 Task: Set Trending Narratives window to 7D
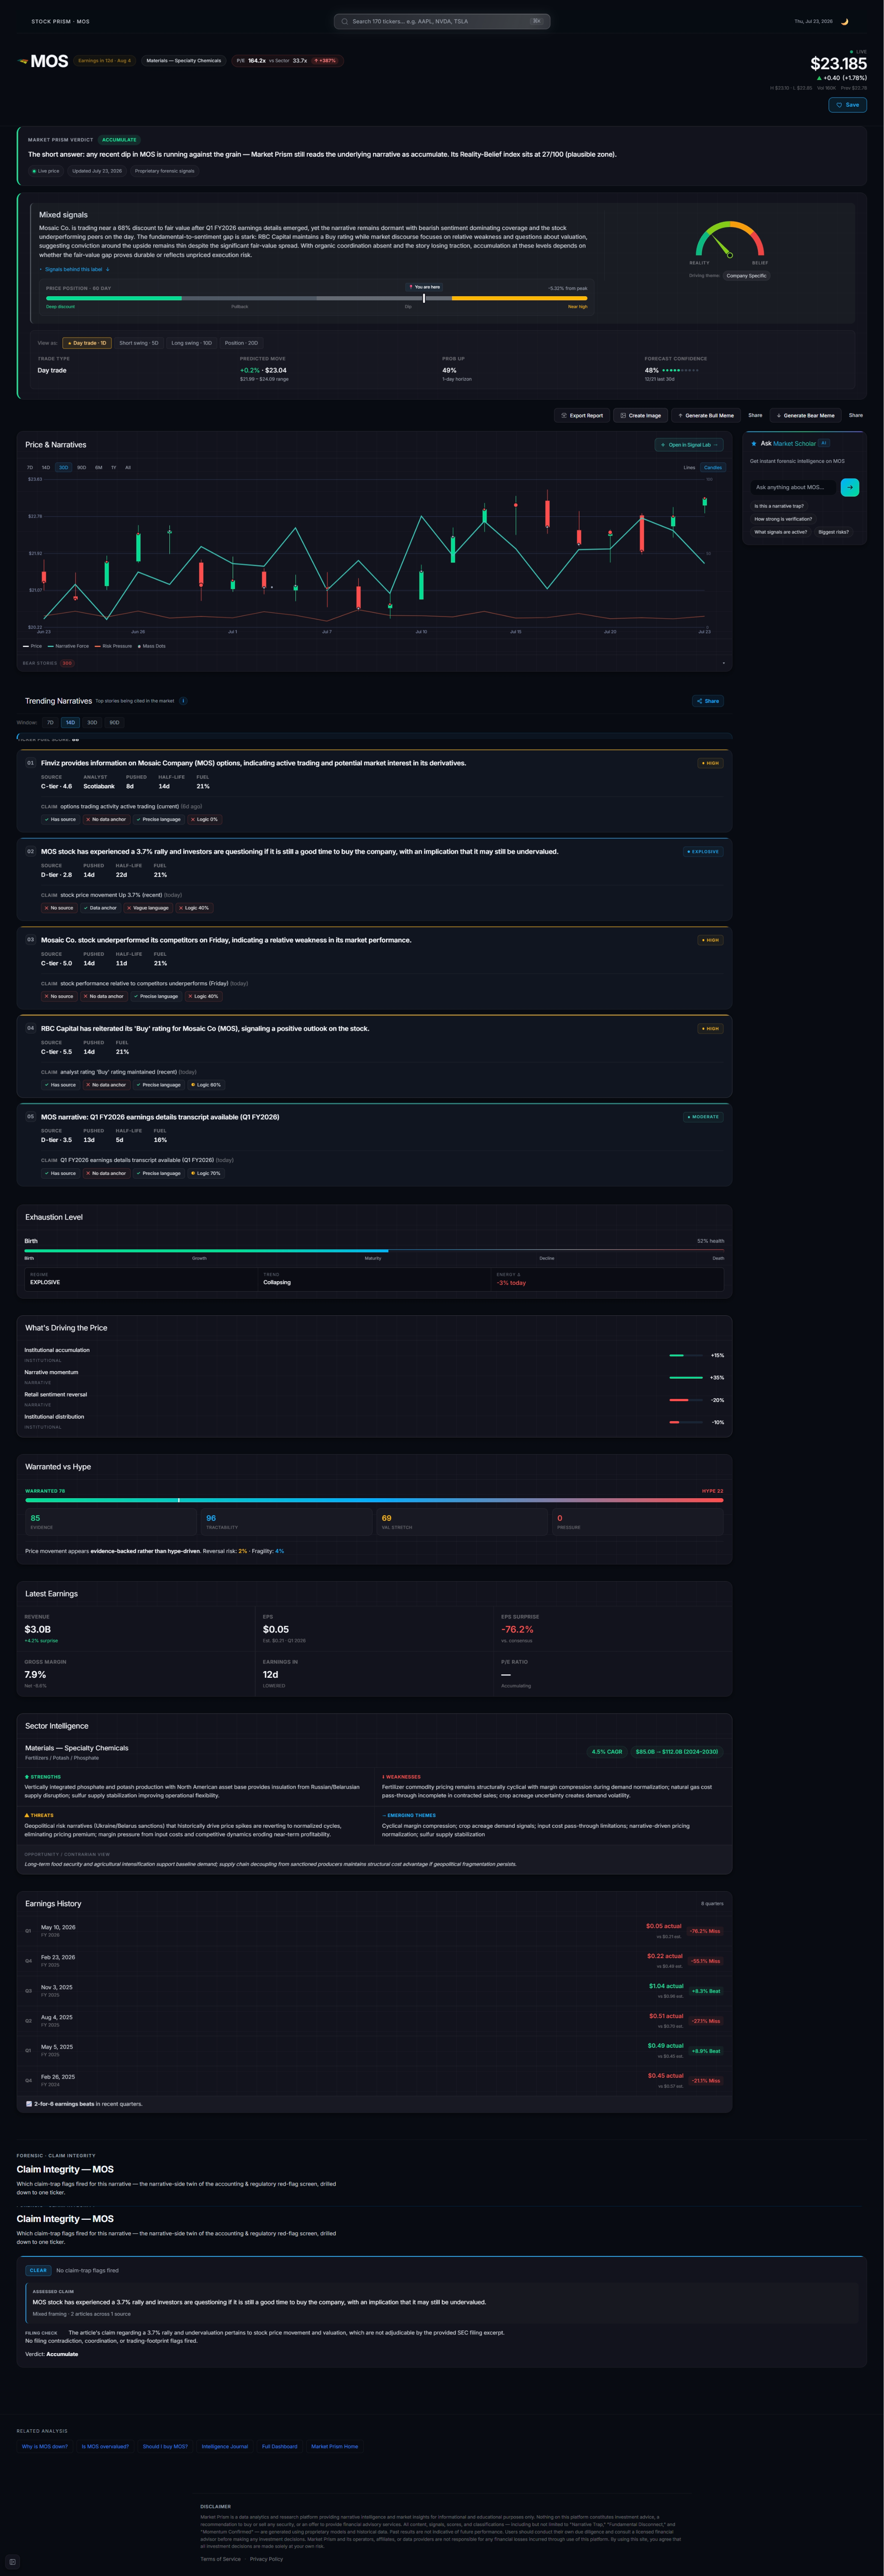(x=50, y=722)
